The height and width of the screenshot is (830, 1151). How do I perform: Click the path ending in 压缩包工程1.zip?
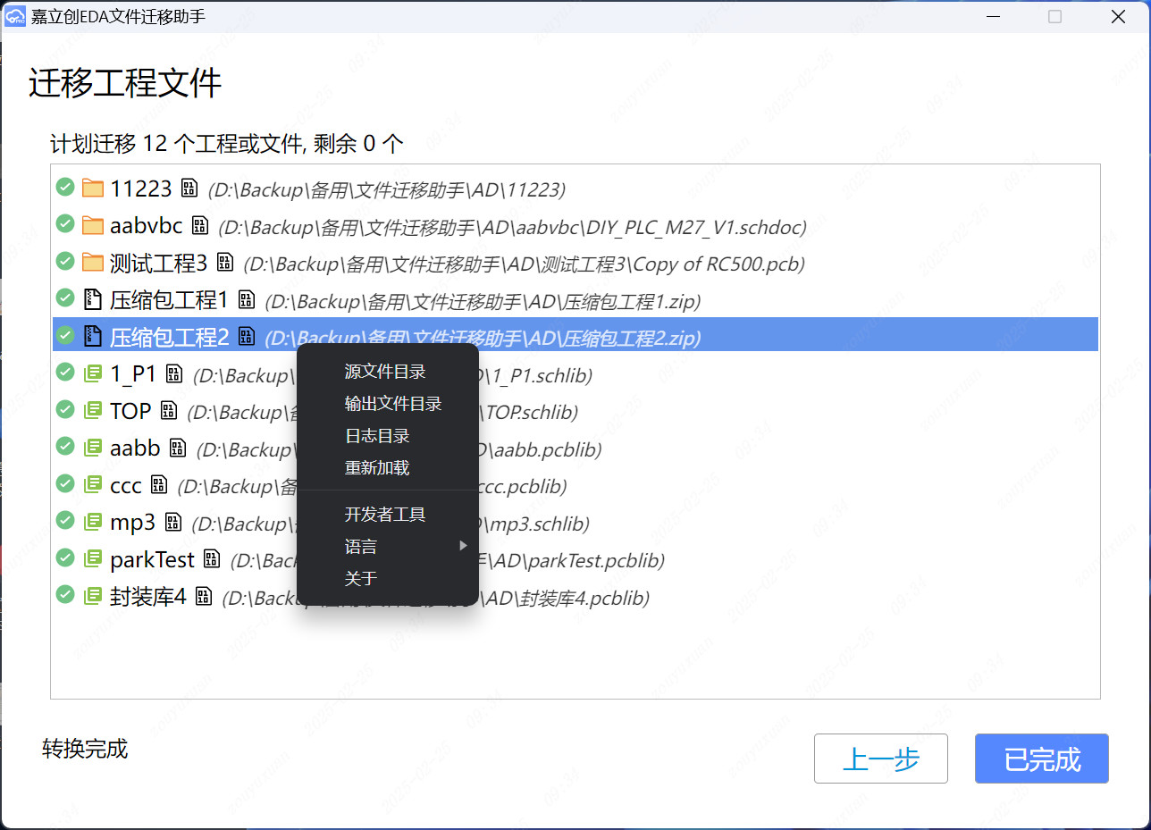pyautogui.click(x=483, y=301)
